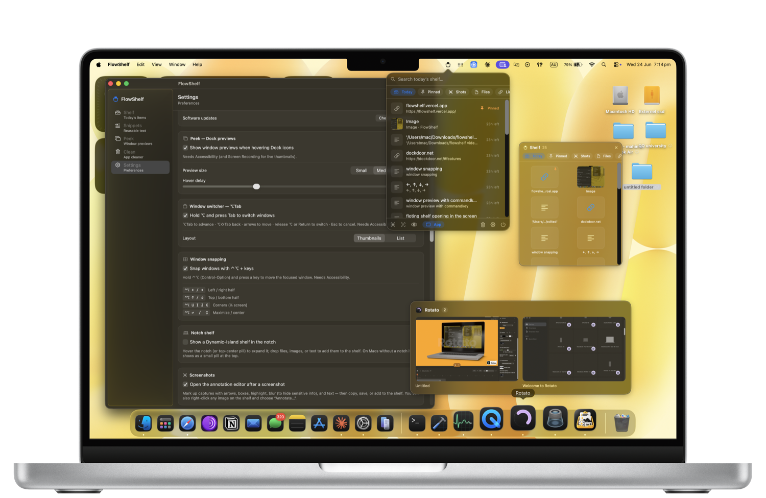Toggle Open the annotation editor after screenshot
Viewport: 766px width, 498px height.
pos(185,385)
